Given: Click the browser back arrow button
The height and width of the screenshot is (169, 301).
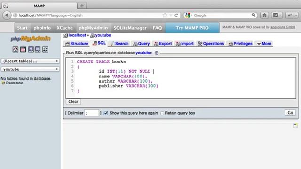Looking at the screenshot, I should point(7,15).
